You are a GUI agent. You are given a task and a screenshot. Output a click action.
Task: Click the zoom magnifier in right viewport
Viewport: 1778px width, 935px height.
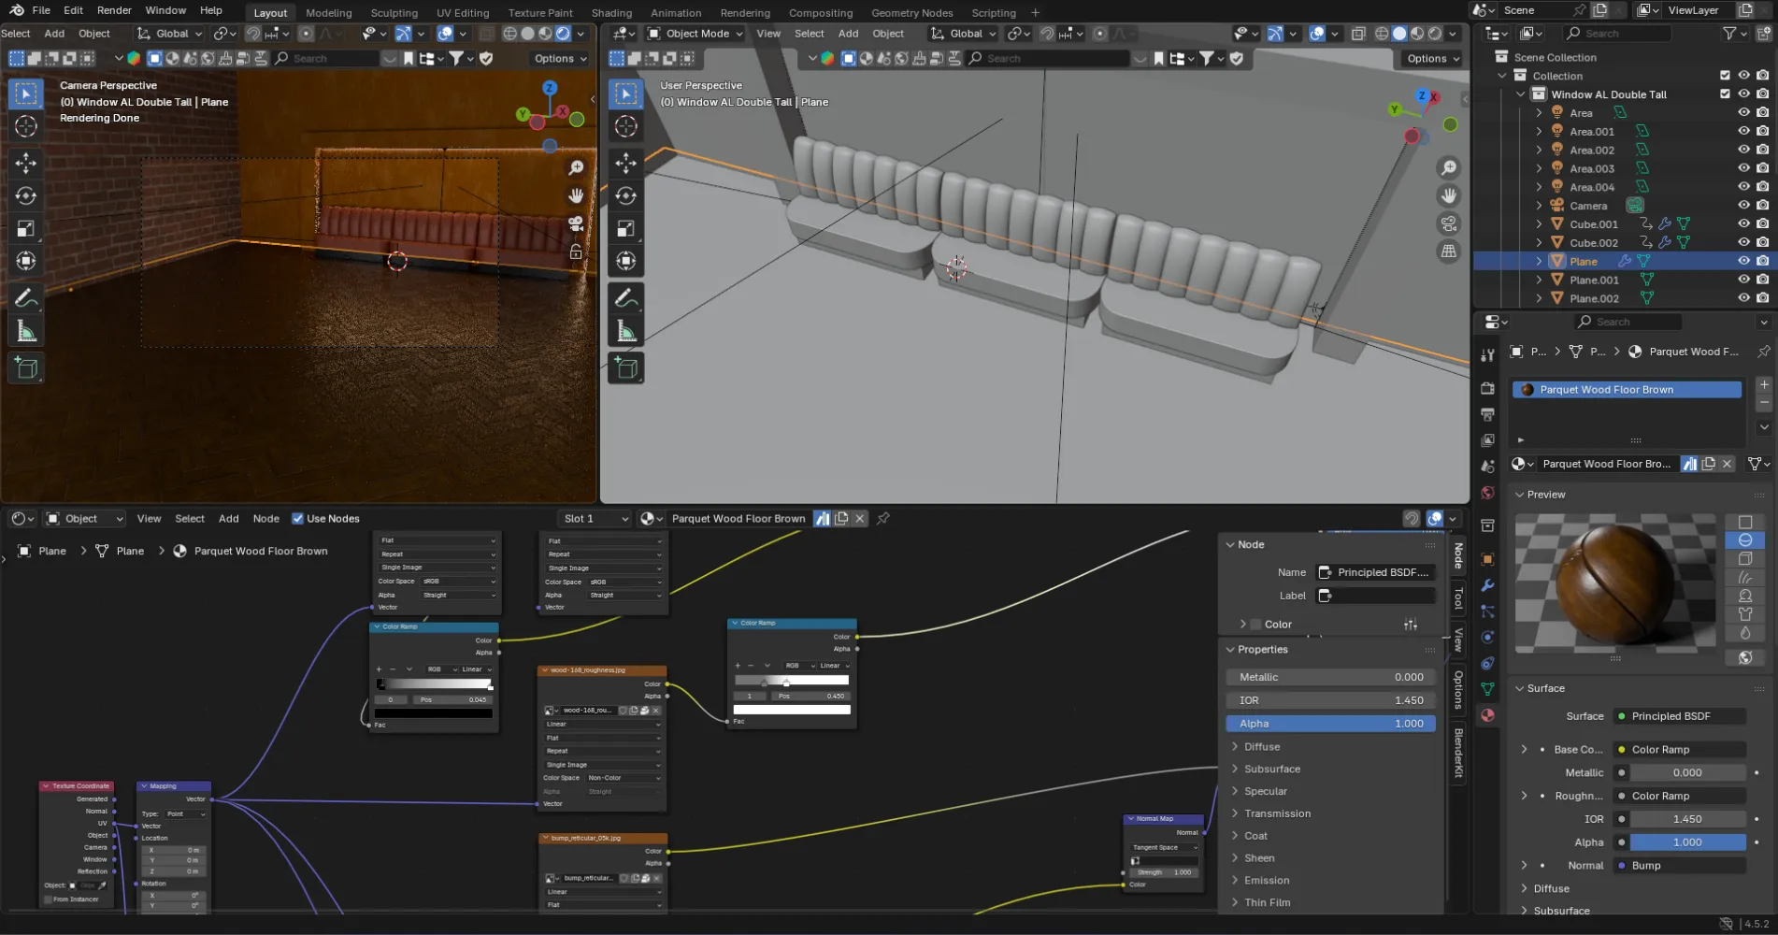coord(1448,168)
